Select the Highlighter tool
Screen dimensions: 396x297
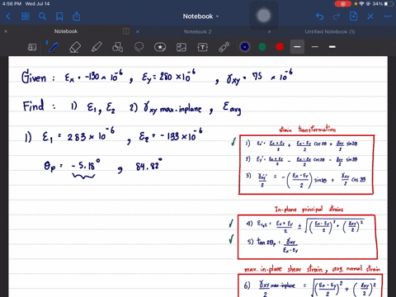click(97, 47)
